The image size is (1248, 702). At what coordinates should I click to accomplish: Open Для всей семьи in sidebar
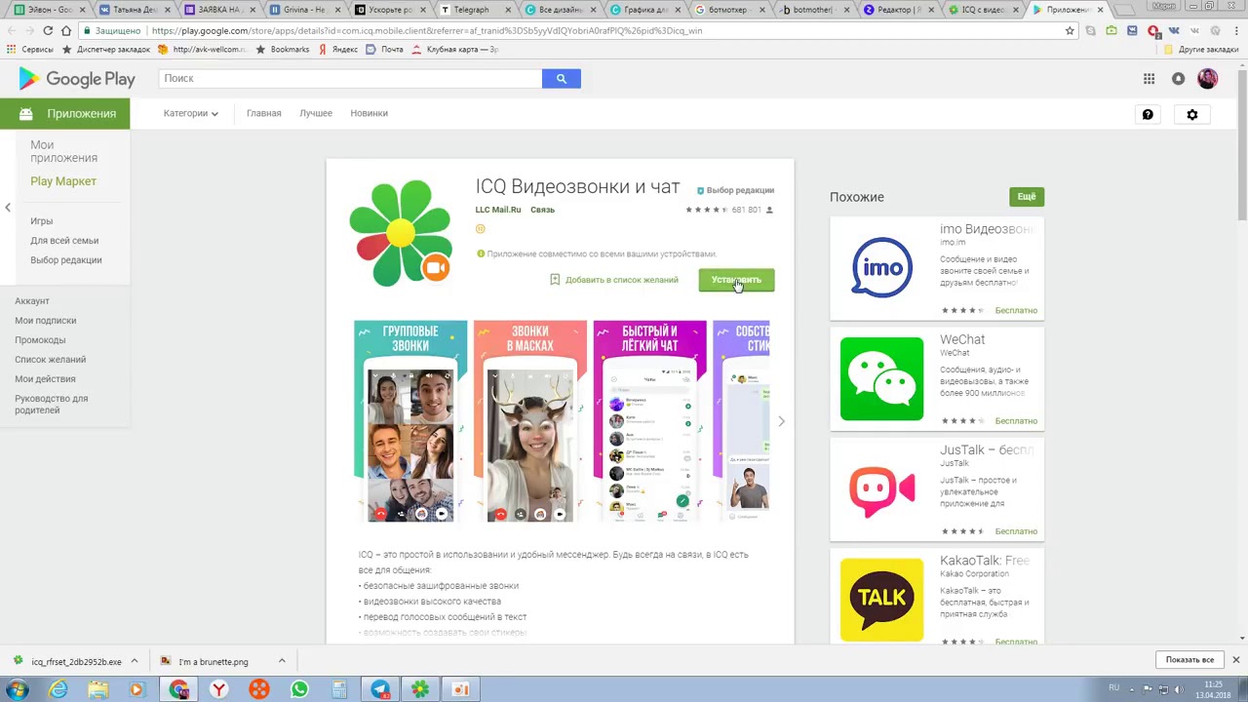coord(64,241)
